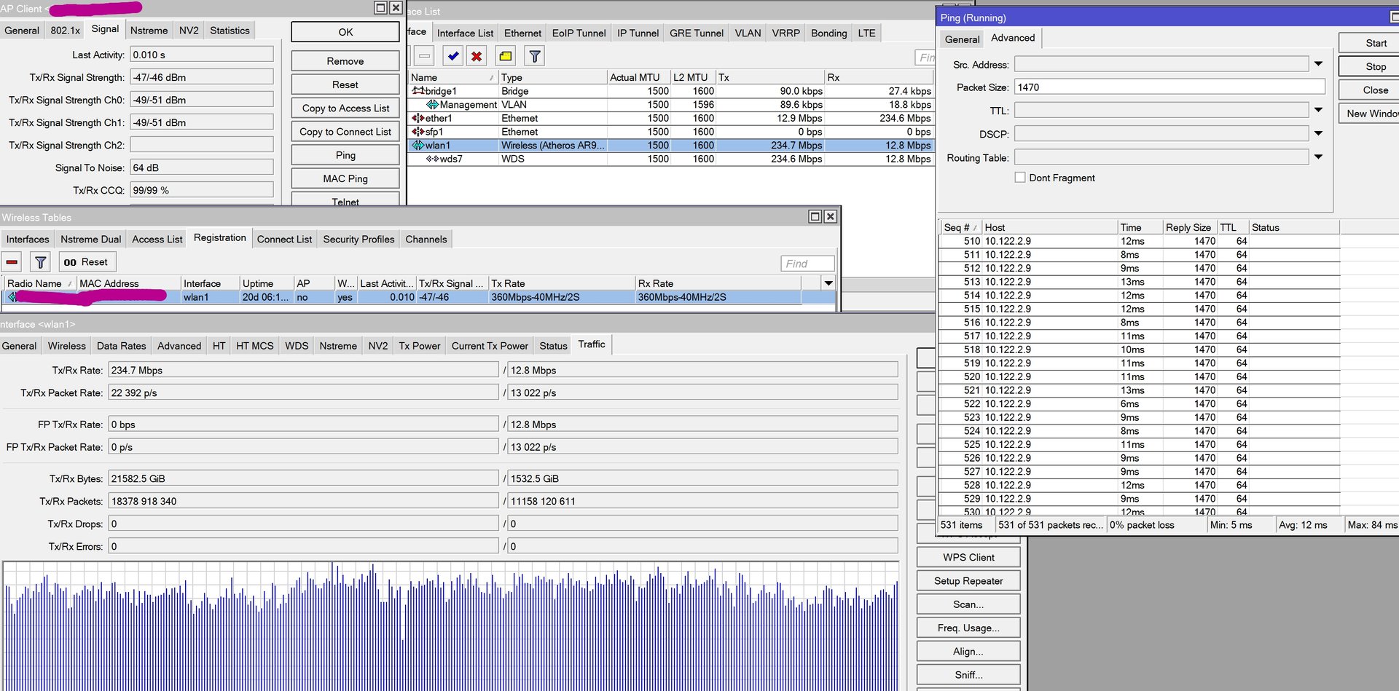Expand the Src. Address dropdown arrow
This screenshot has height=691, width=1399.
tap(1318, 64)
